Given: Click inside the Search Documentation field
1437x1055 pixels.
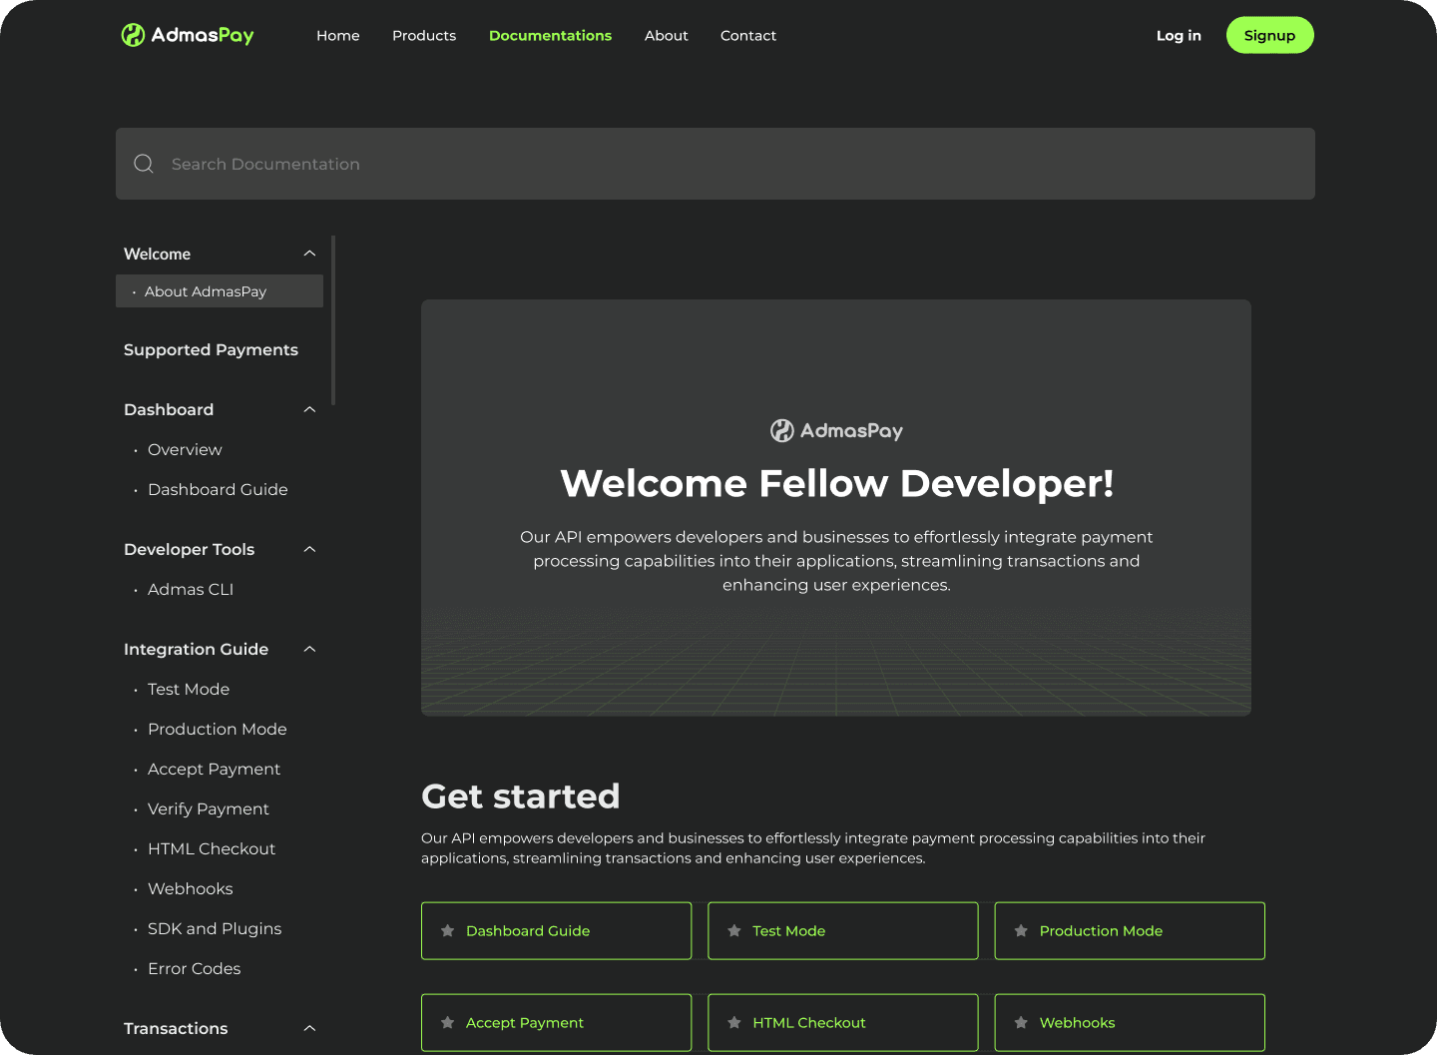Looking at the screenshot, I should (x=499, y=163).
